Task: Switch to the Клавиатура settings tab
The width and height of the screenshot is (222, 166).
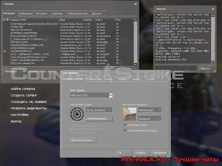Action: (94, 79)
